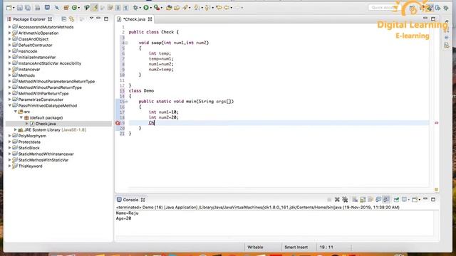Click the Clear Console icon
Image resolution: width=456 pixels, height=256 pixels.
coord(355,200)
